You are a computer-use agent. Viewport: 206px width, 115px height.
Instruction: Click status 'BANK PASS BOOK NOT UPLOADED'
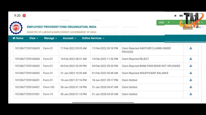pos(160,66)
